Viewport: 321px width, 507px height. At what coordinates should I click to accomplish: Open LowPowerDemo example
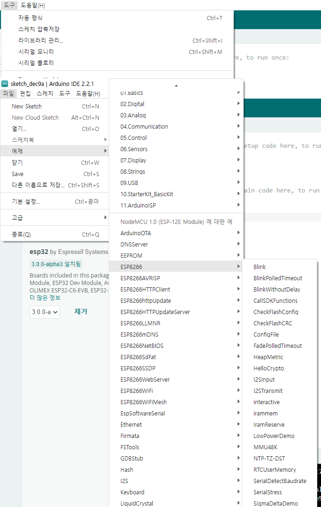[279, 436]
